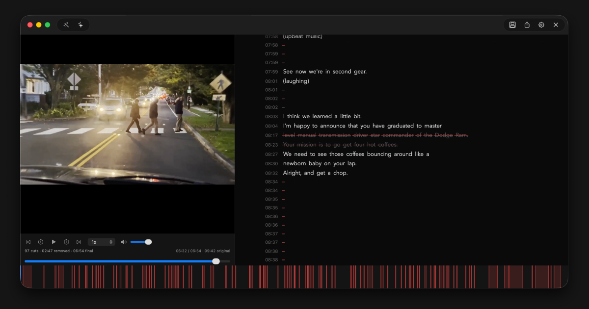
Task: Click the volume slider handle
Action: tap(148, 242)
